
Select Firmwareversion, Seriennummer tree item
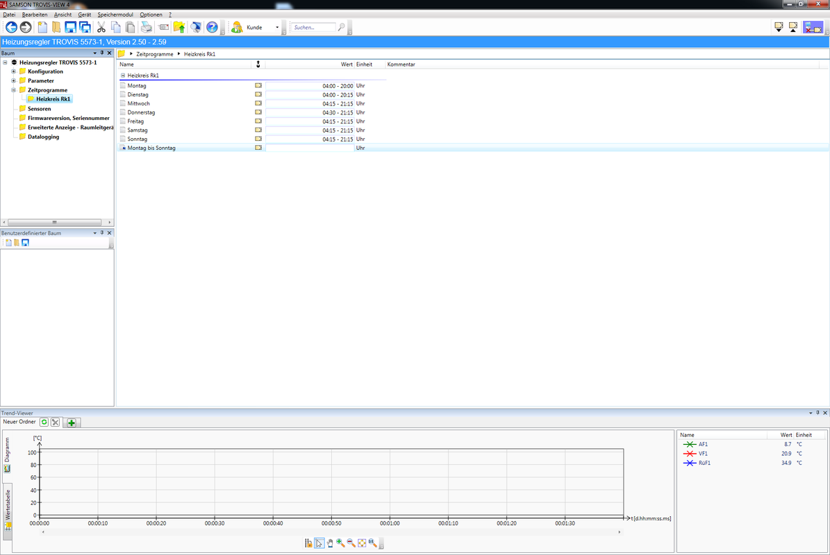coord(68,119)
